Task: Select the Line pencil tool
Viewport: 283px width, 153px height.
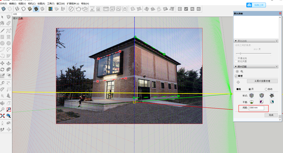Action: 2,30
